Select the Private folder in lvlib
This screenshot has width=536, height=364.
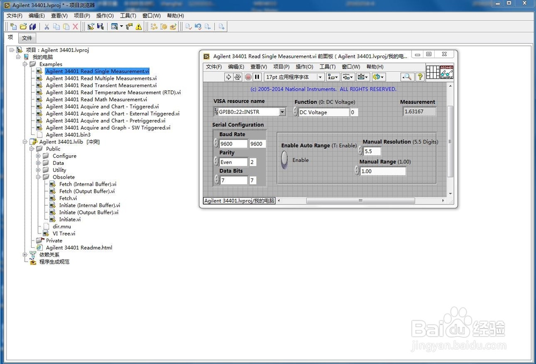[54, 240]
